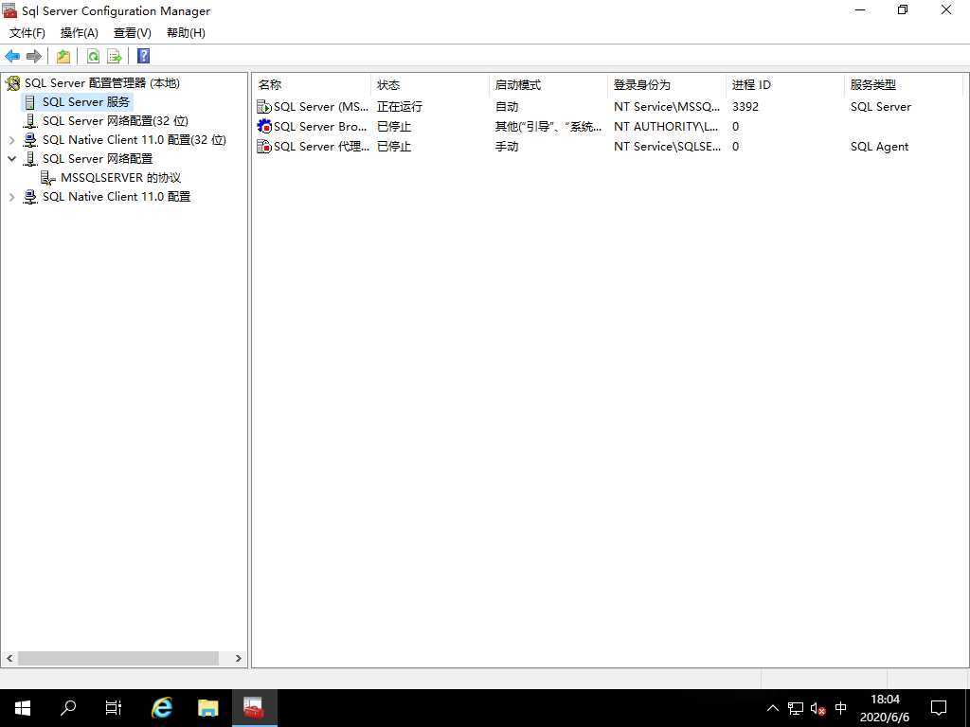
Task: Click the network tray icon
Action: pyautogui.click(x=796, y=708)
